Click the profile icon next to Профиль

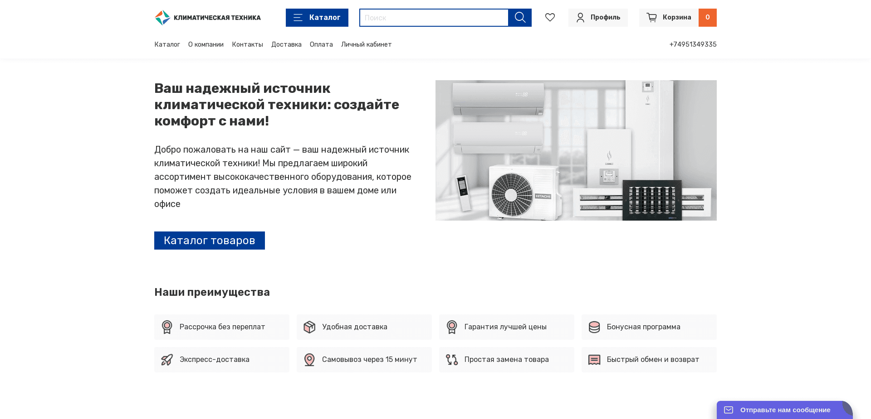[x=580, y=17]
